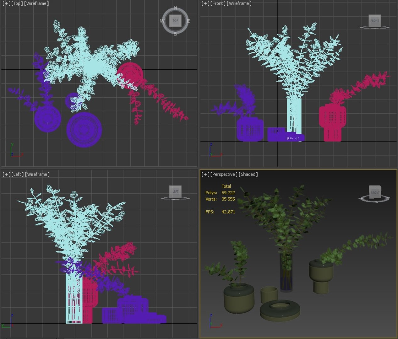The width and height of the screenshot is (398, 339).
Task: Open the [Shaded] shading mode menu
Action: point(248,174)
